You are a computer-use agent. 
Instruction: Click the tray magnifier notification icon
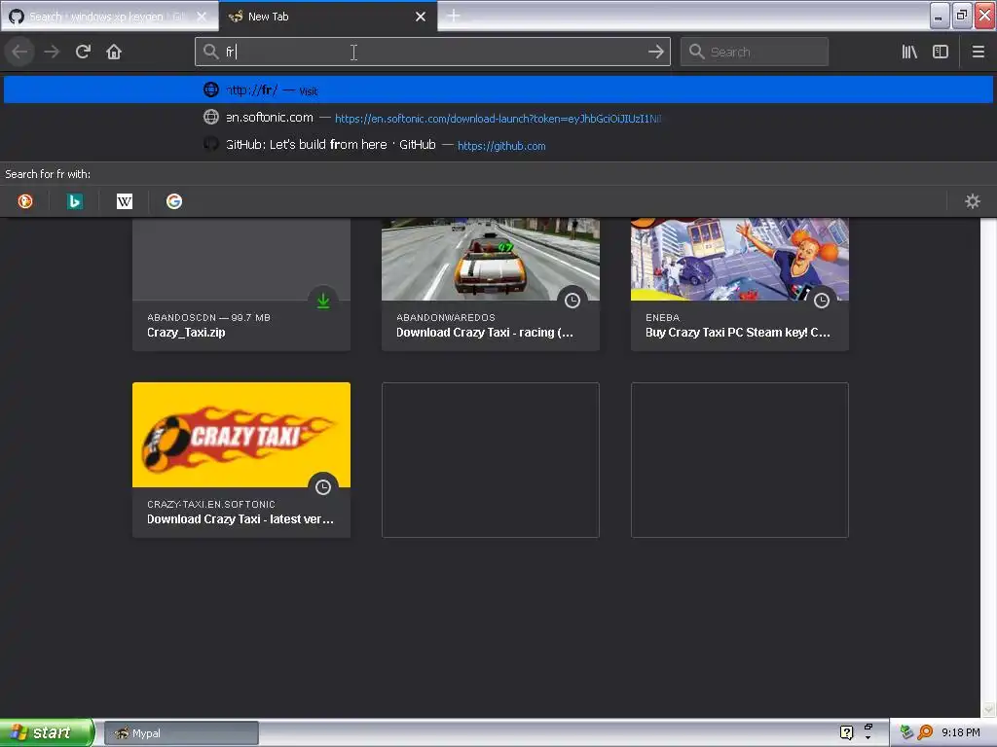click(925, 732)
